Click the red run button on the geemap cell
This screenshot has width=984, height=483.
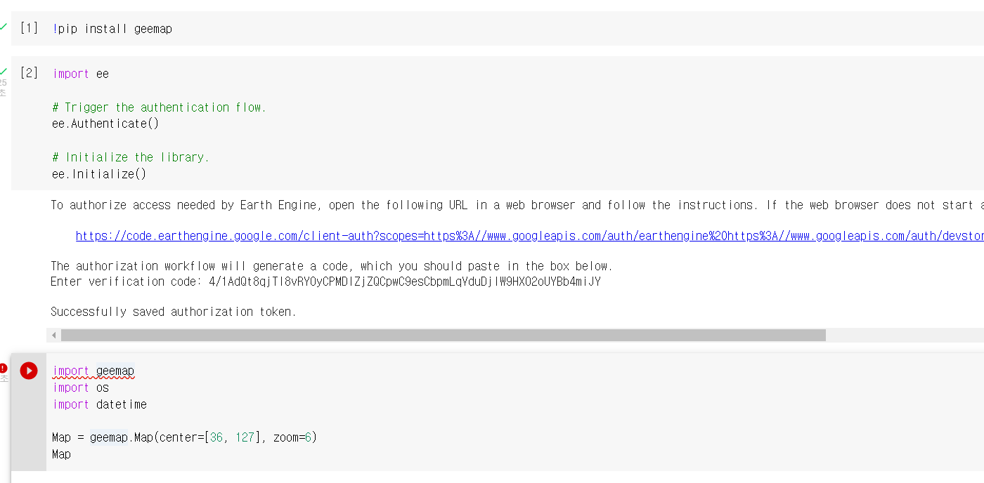point(28,371)
